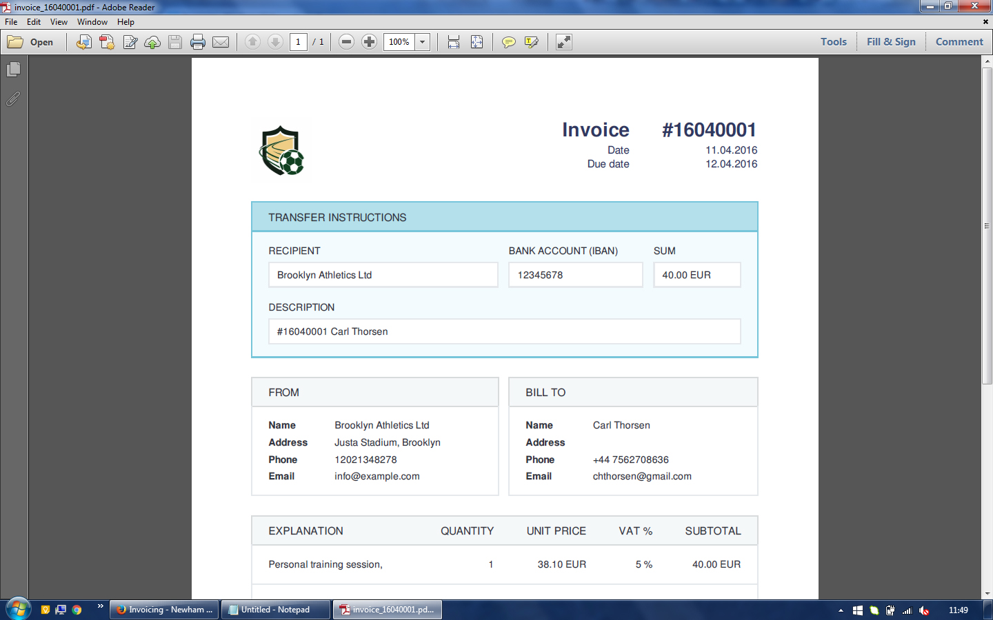Screen dimensions: 993x620
Task: Toggle fit one full page view
Action: [477, 42]
